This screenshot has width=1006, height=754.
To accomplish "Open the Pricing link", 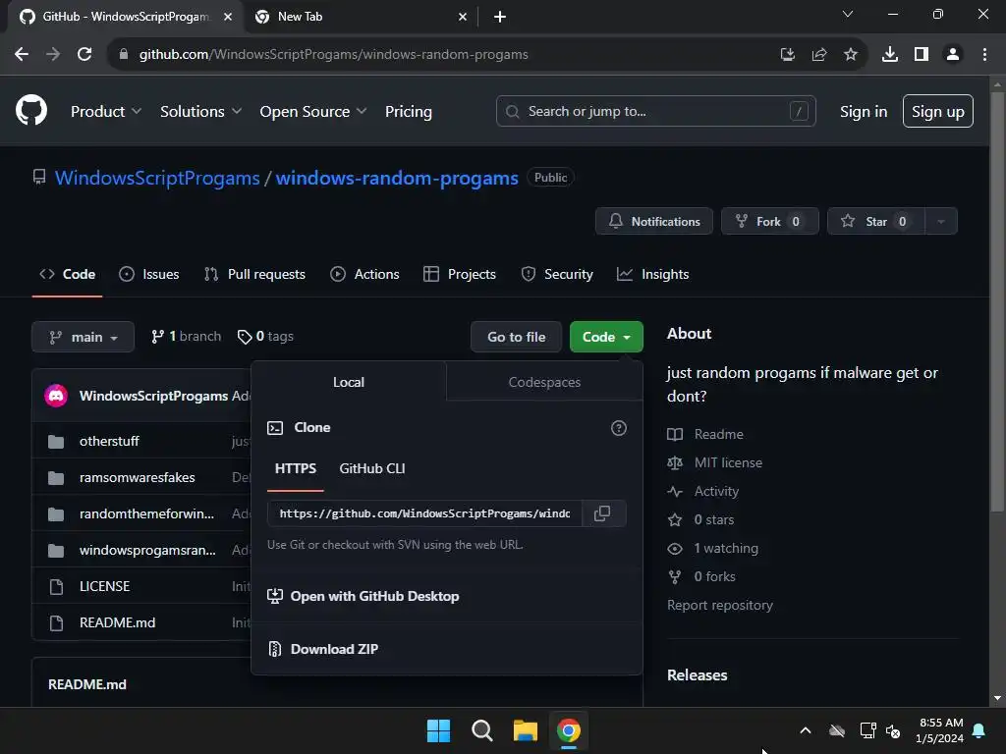I will coord(409,112).
